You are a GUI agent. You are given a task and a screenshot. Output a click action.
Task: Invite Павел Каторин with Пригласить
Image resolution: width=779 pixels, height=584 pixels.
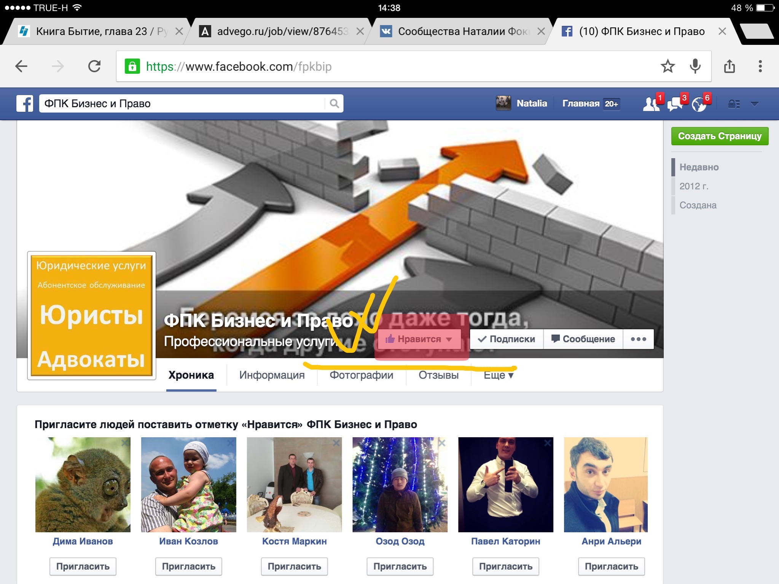pyautogui.click(x=506, y=567)
